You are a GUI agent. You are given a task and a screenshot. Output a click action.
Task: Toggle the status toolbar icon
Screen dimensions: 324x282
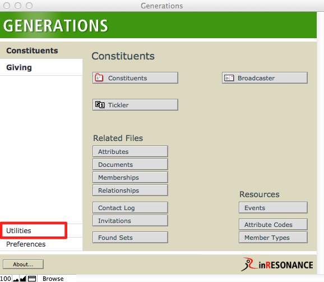point(32,279)
